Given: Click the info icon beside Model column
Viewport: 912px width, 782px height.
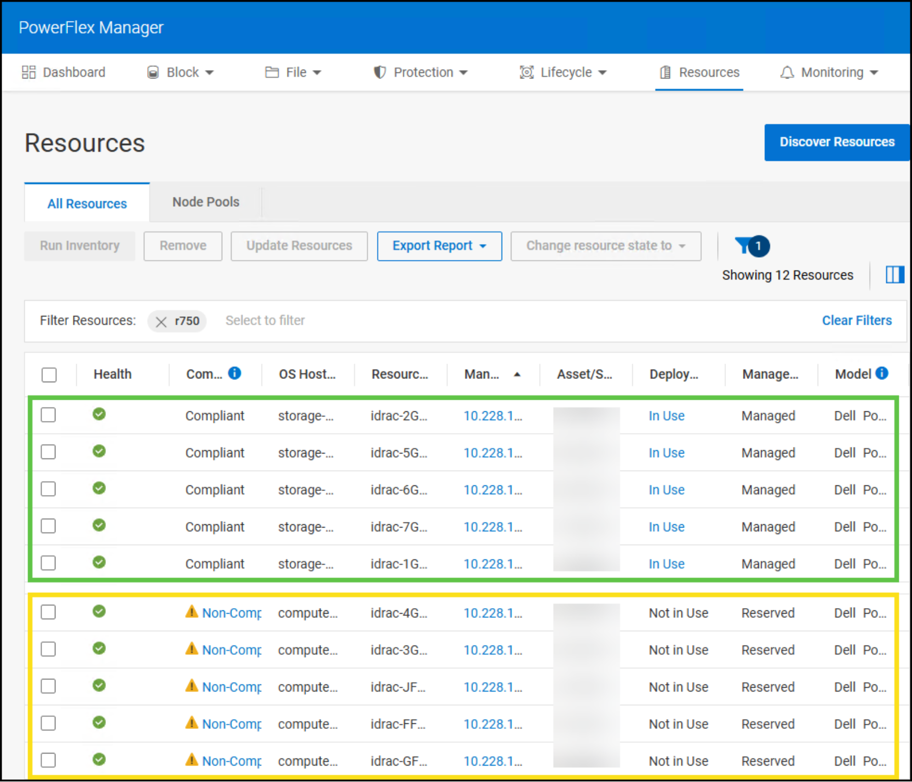Looking at the screenshot, I should tap(882, 373).
